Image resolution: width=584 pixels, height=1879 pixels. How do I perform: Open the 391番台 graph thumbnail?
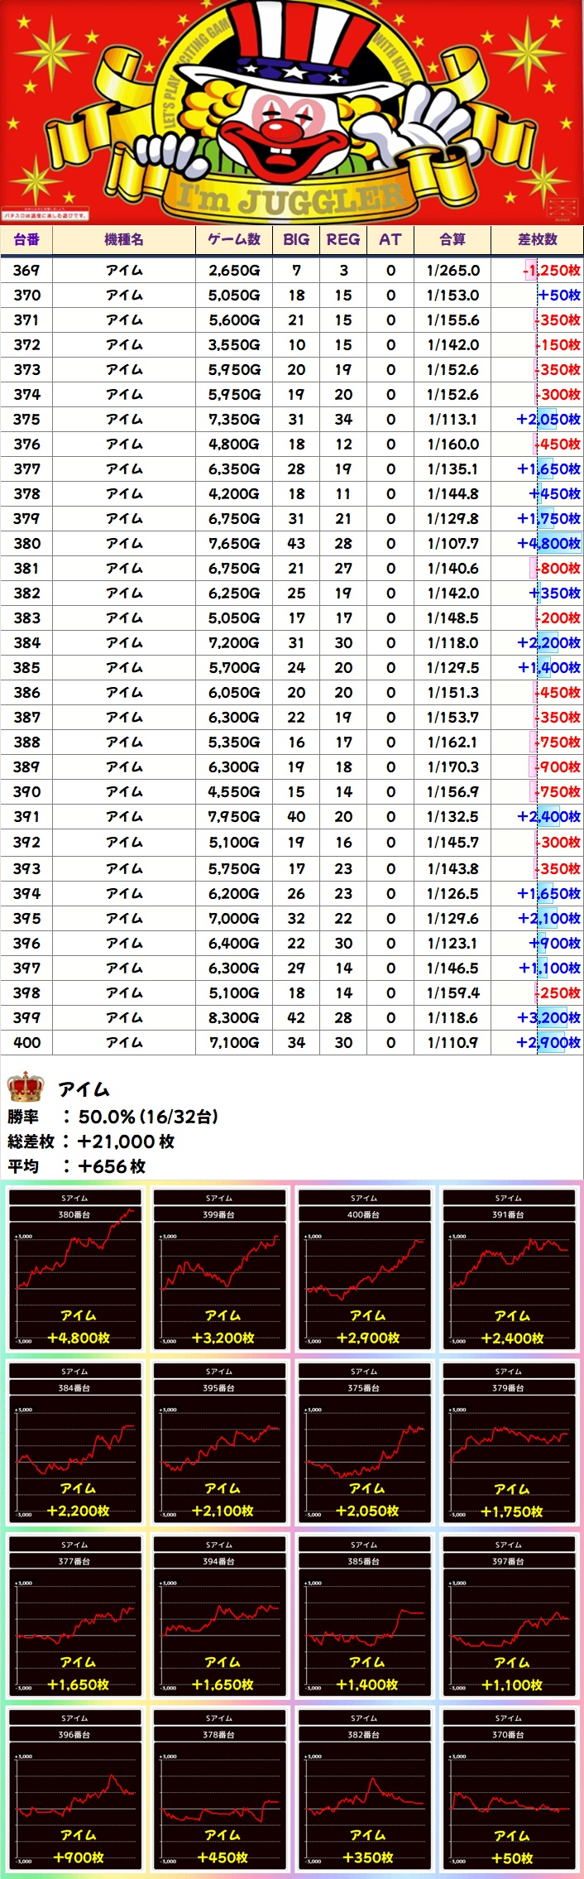510,1269
